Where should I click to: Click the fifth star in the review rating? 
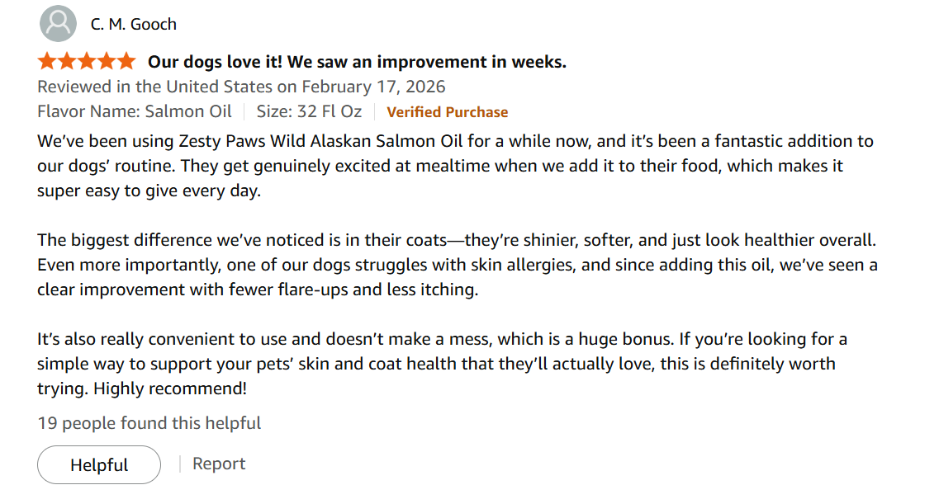click(x=127, y=59)
